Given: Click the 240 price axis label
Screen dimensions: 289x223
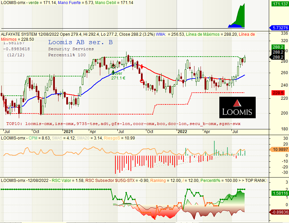Looking at the screenshot, I should (284, 85).
